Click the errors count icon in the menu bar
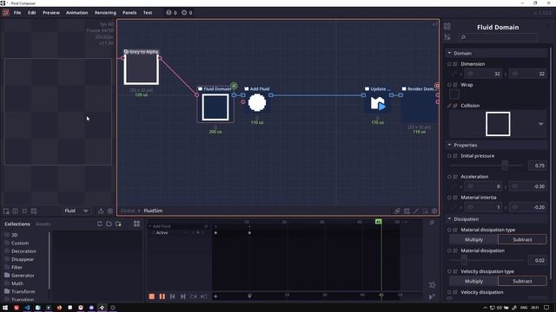 point(184,12)
